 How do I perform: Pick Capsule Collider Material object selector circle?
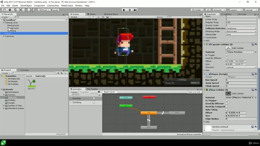coord(256,52)
